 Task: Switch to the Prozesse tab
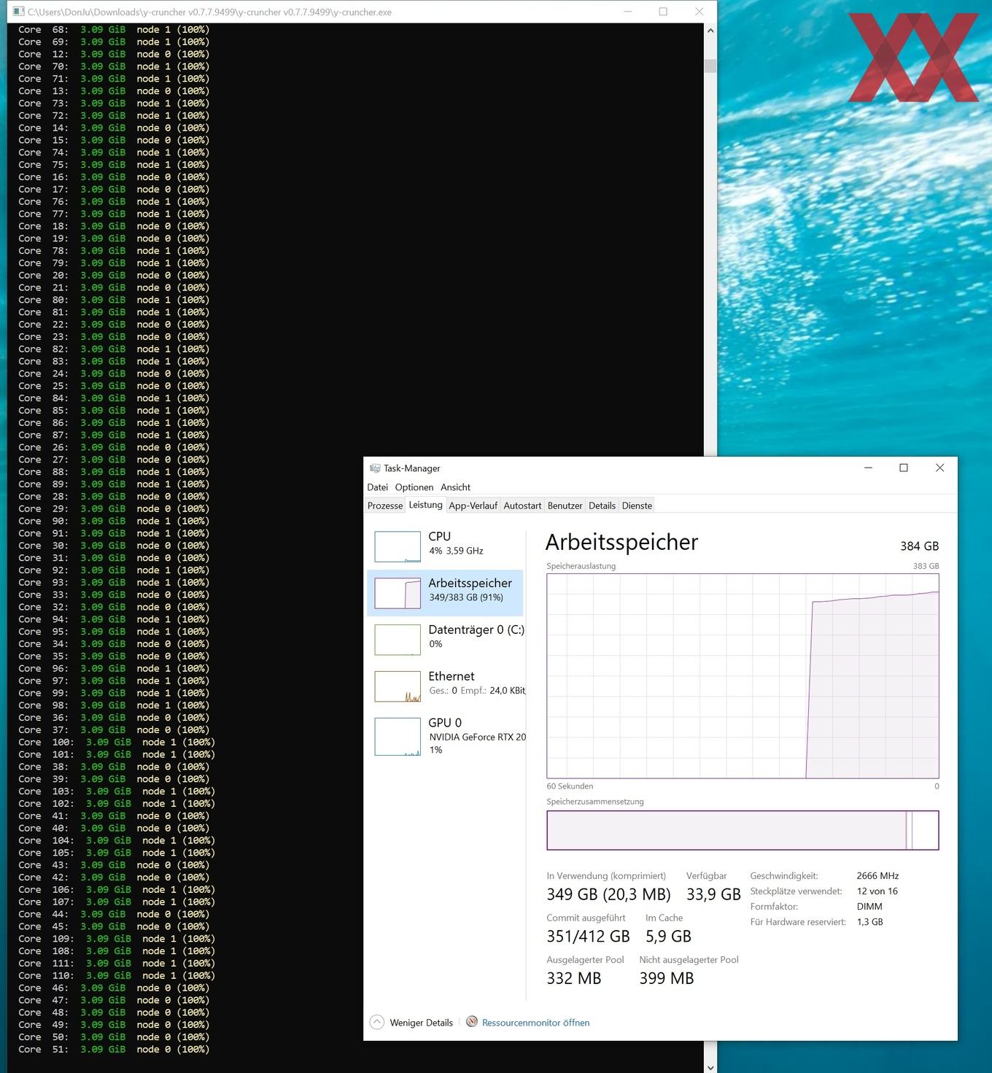coord(385,505)
